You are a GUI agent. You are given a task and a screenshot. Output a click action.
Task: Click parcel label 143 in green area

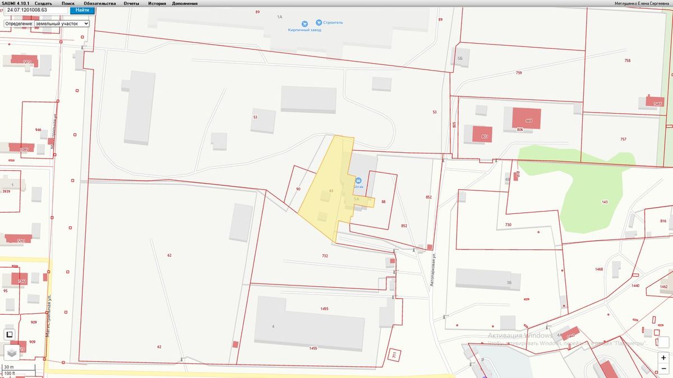[x=605, y=202]
